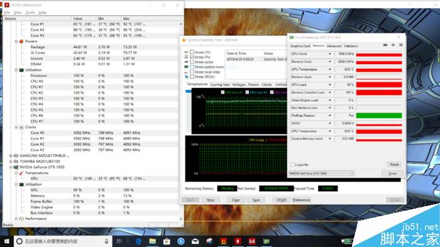Click the Save button in AIDA64
The image size is (440, 247).
tap(256, 200)
